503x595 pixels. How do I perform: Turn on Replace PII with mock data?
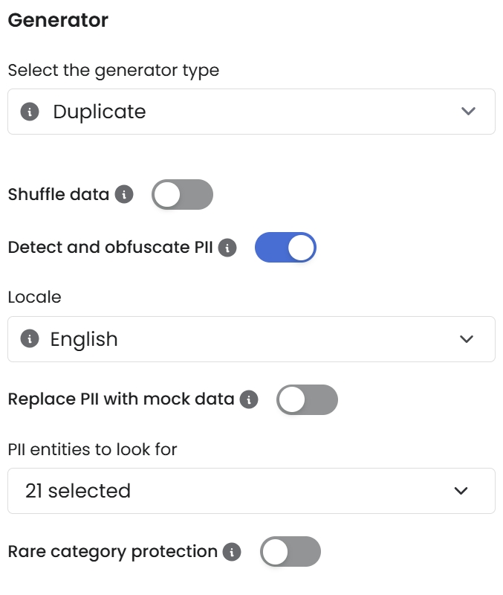pyautogui.click(x=307, y=399)
